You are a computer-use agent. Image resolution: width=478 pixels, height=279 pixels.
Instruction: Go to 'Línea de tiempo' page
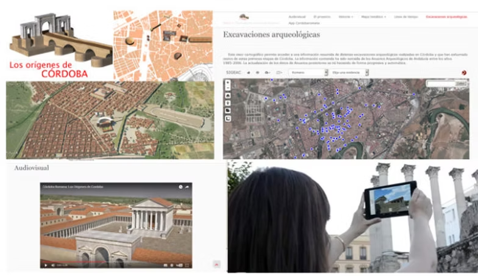pos(405,17)
